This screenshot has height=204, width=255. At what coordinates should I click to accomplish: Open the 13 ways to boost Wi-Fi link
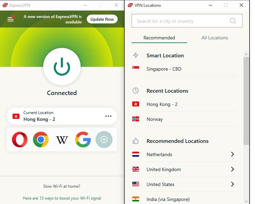(x=62, y=198)
